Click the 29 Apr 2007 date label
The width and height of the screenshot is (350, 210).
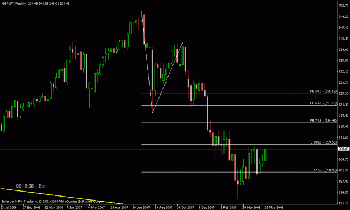pos(119,207)
